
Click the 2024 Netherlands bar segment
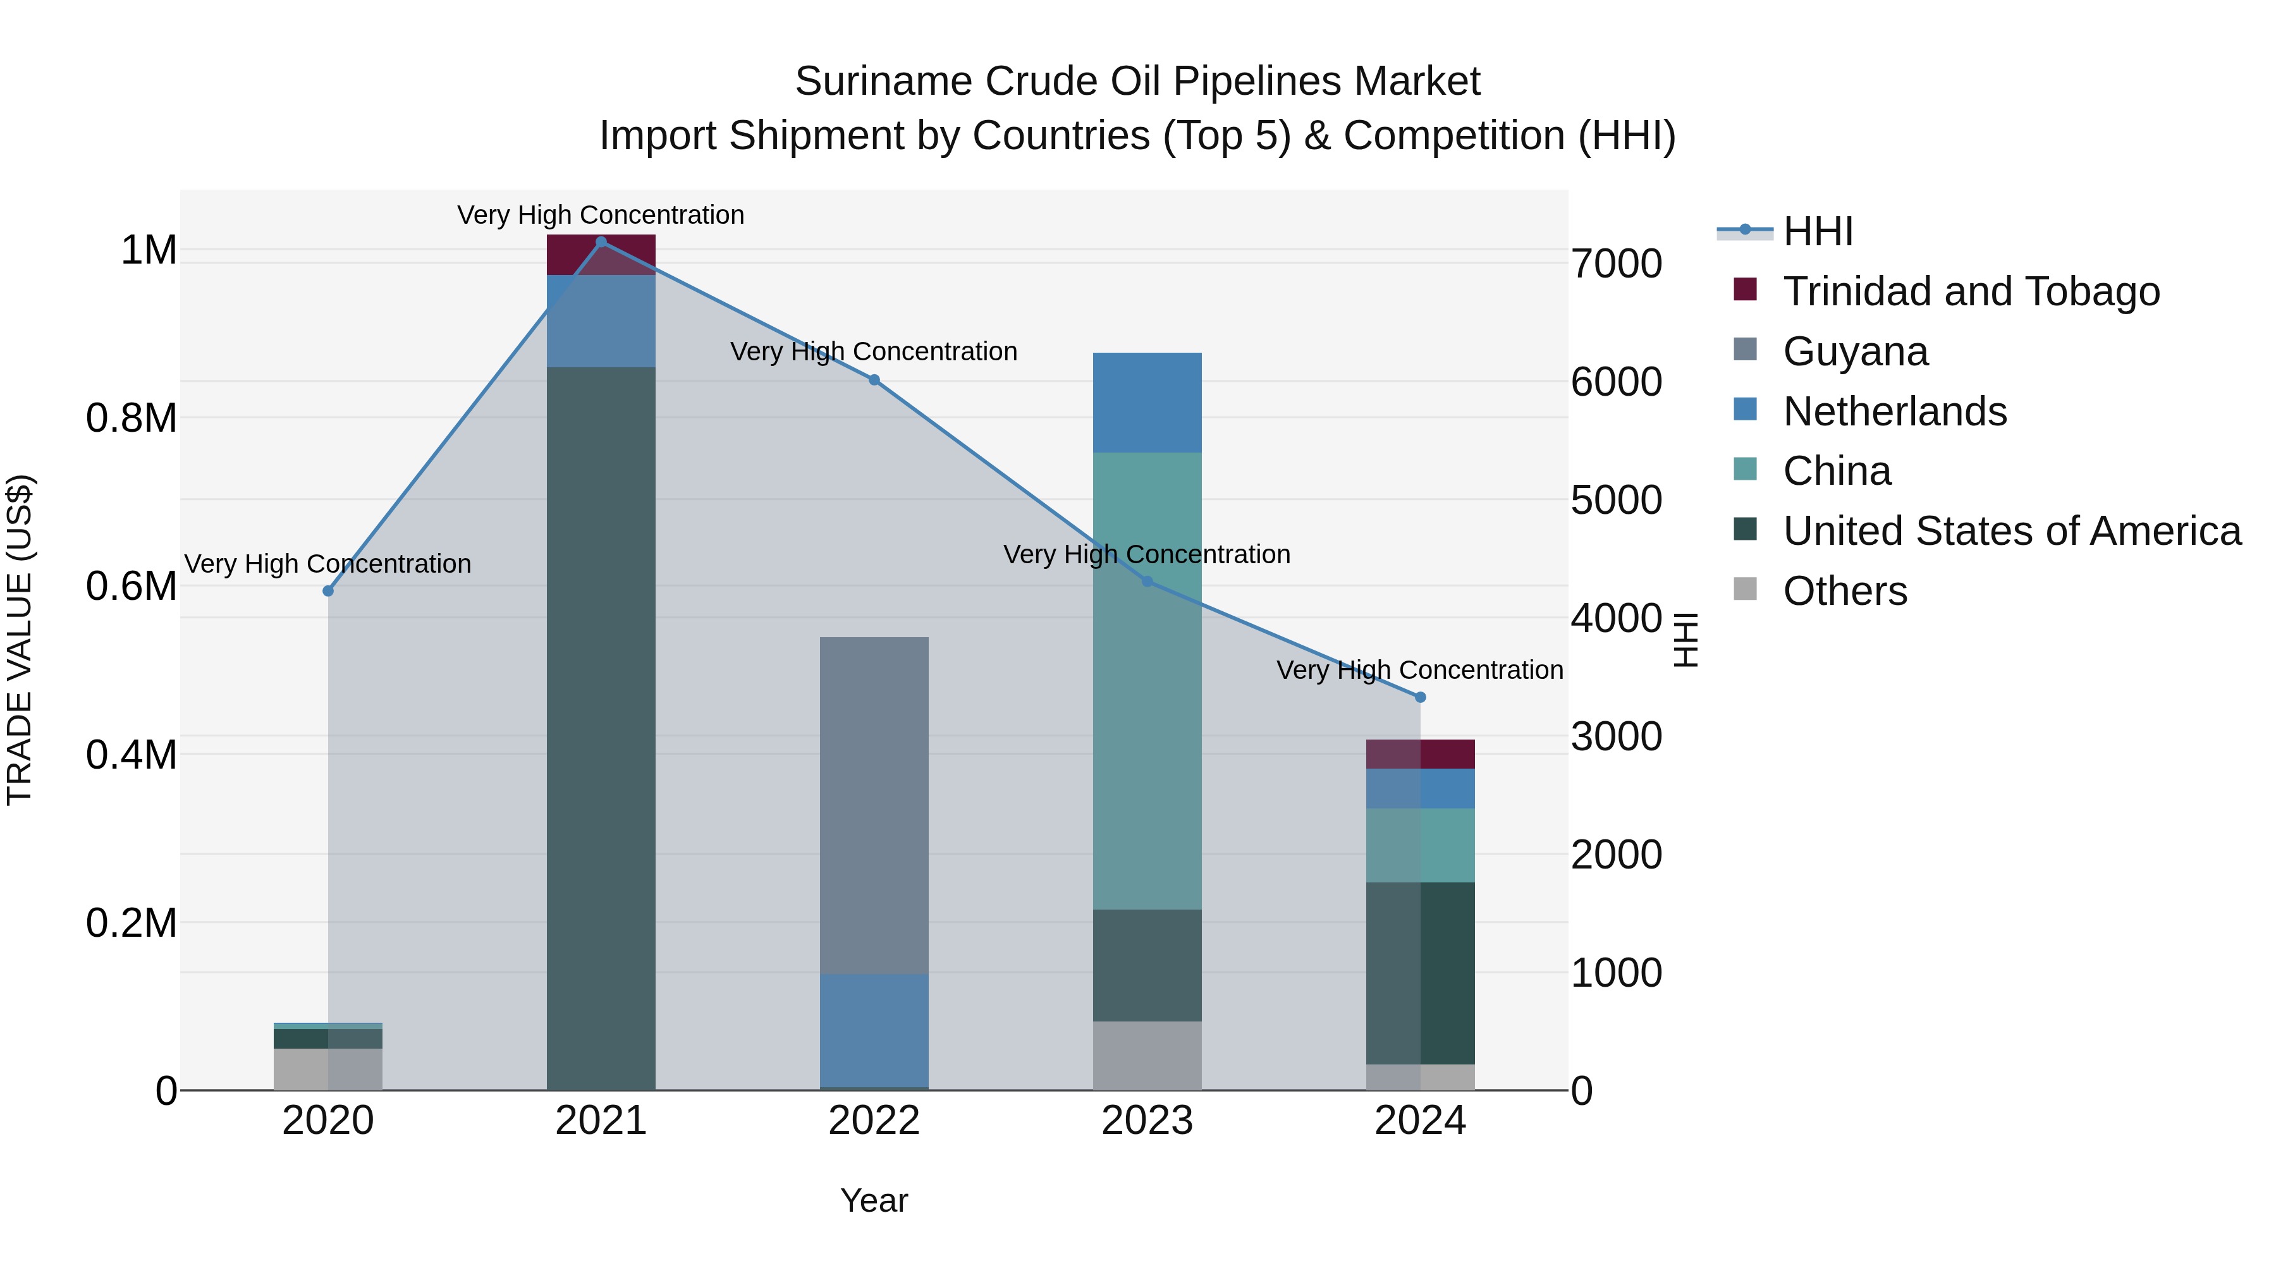coord(1421,789)
